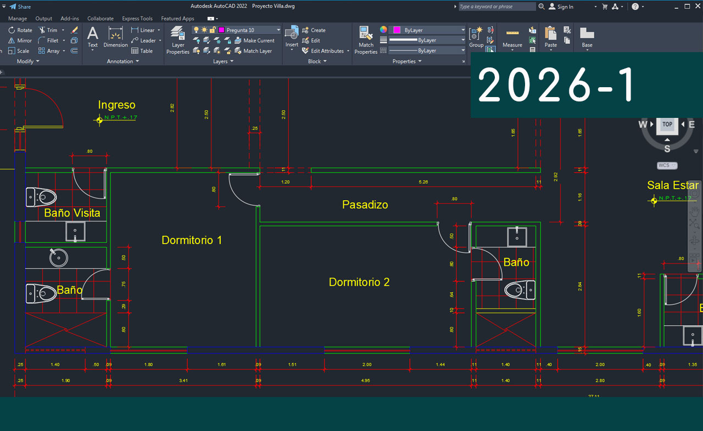Activate the Pan hand tool in navigation bar
This screenshot has height=431, width=703.
695,211
